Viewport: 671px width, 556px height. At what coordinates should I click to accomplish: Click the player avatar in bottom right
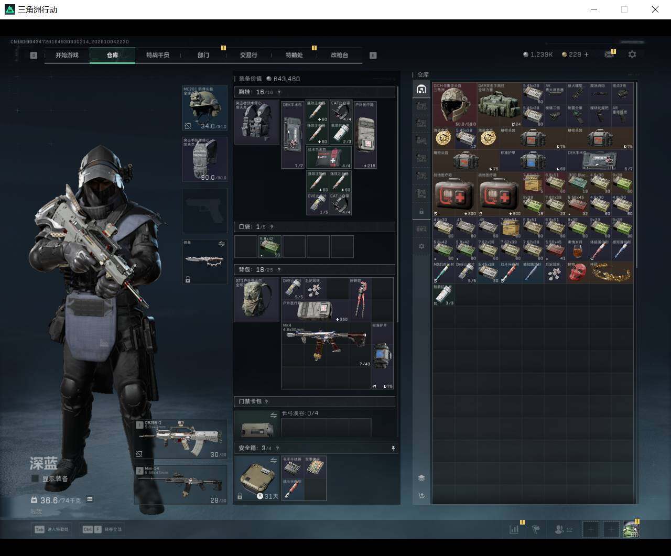(x=631, y=530)
